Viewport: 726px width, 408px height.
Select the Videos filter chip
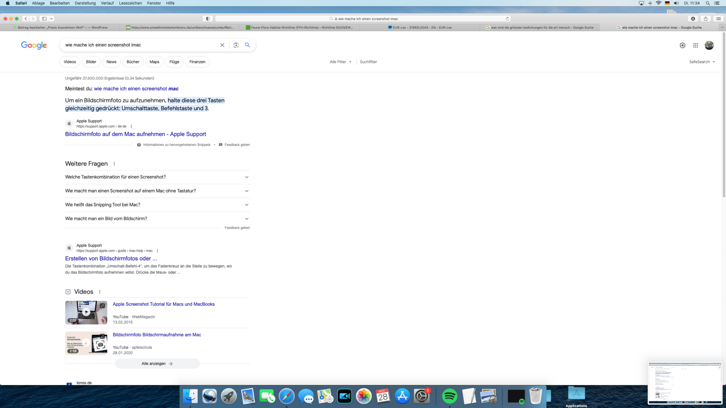(x=70, y=62)
